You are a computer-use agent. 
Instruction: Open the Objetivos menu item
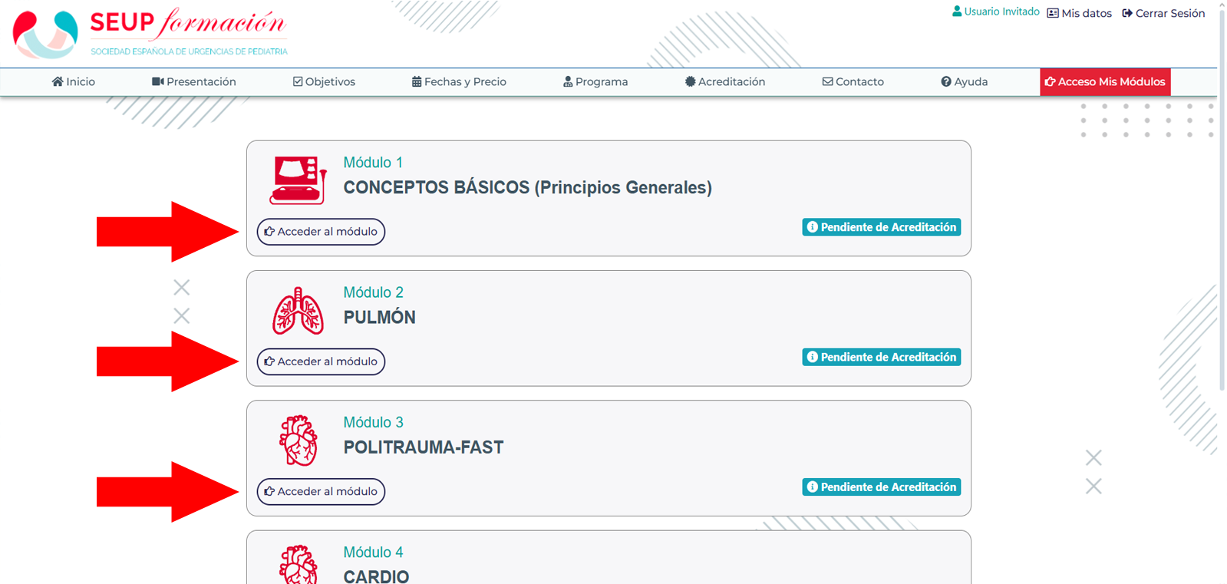coord(324,81)
